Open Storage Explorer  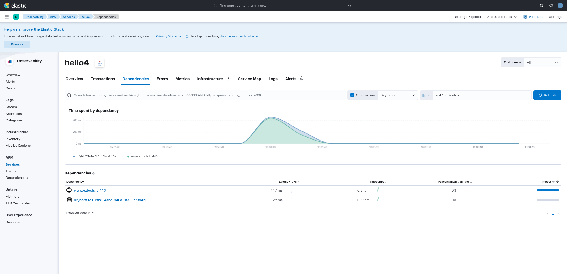(x=468, y=17)
